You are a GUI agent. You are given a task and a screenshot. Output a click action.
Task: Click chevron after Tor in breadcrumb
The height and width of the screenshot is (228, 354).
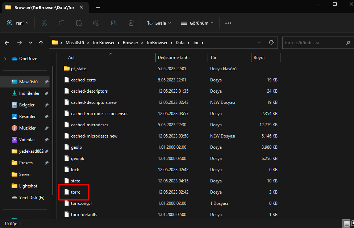coord(203,43)
